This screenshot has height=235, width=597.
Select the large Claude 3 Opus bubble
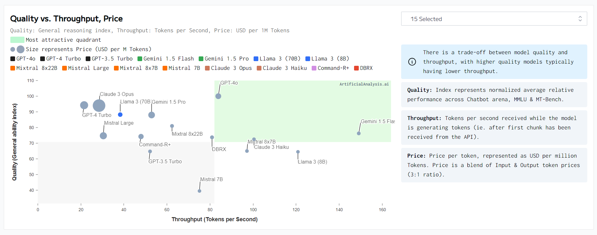tap(99, 106)
